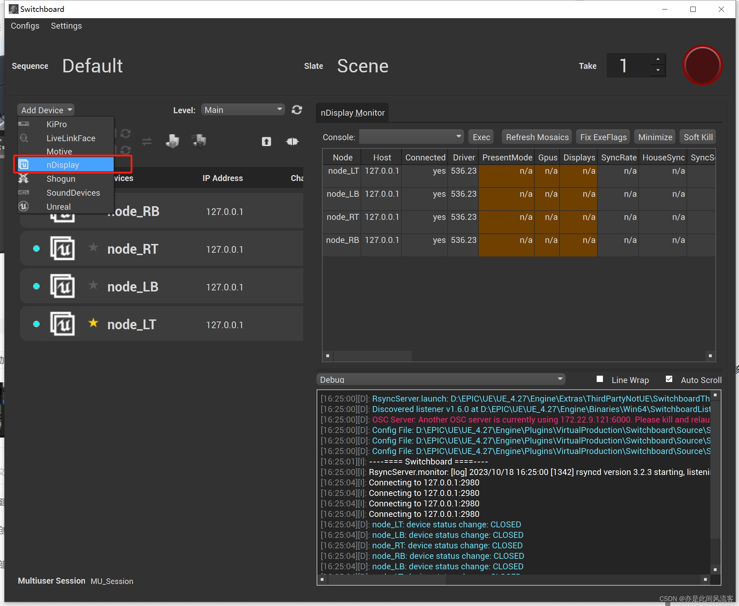Click the Level refresh icon

coord(297,109)
